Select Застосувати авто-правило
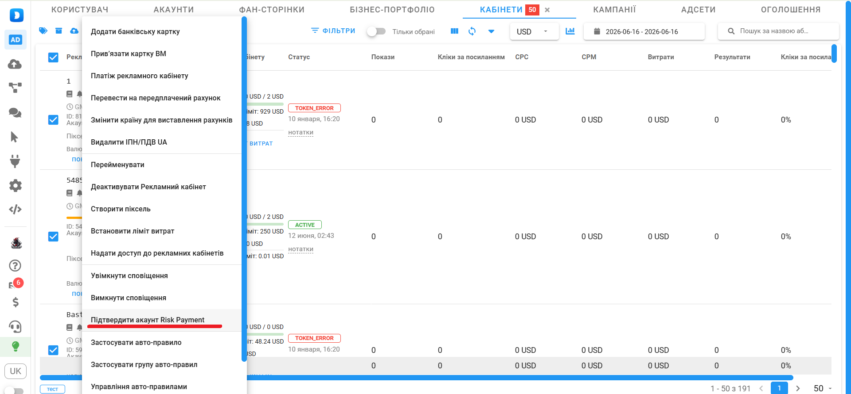This screenshot has height=394, width=851. tap(162, 342)
